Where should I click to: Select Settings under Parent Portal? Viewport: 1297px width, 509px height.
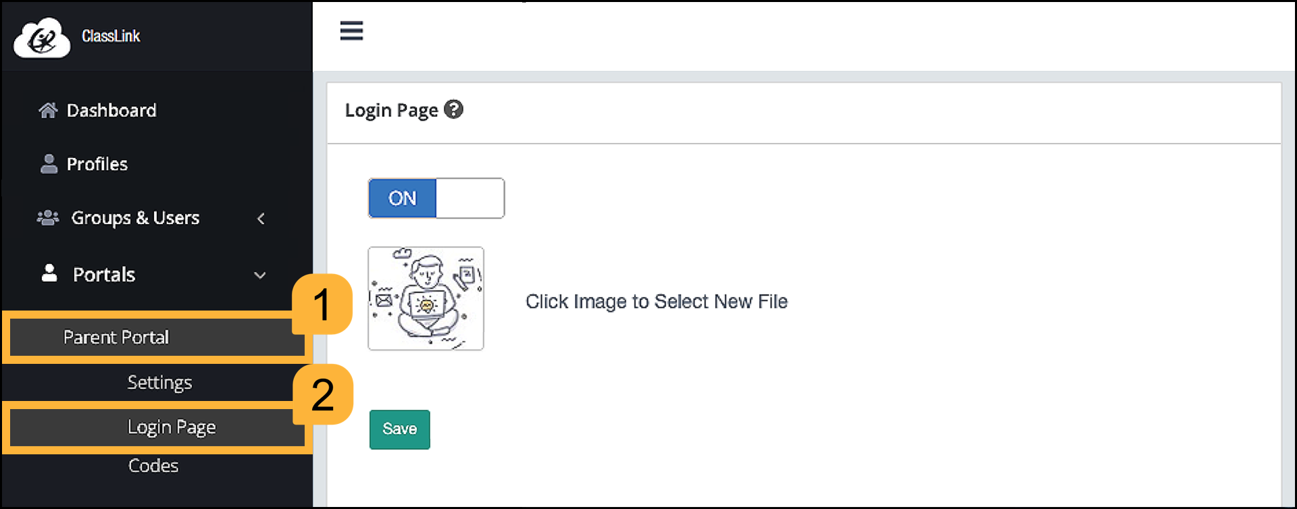click(159, 382)
